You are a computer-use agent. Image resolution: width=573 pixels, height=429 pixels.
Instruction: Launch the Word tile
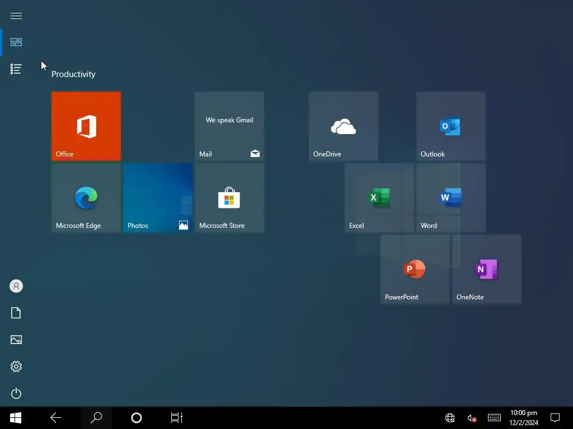pos(451,198)
